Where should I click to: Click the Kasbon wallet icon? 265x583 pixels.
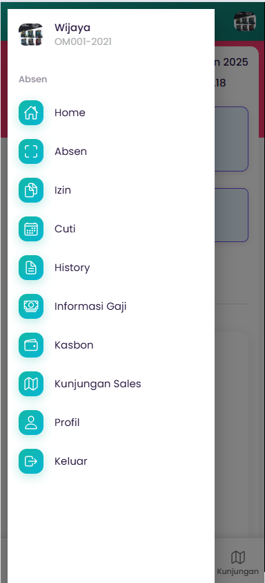[x=31, y=345]
